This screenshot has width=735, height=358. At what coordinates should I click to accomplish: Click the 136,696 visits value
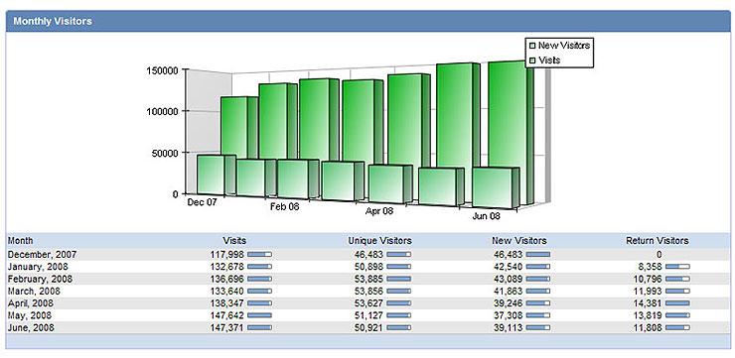(x=227, y=279)
